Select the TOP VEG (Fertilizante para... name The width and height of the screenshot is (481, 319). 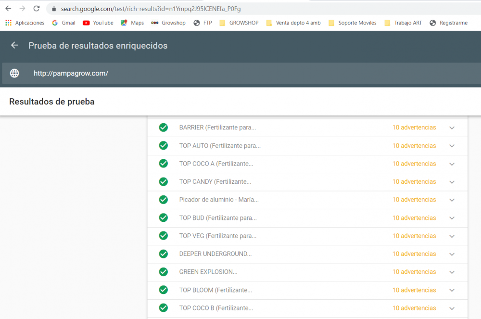(218, 236)
